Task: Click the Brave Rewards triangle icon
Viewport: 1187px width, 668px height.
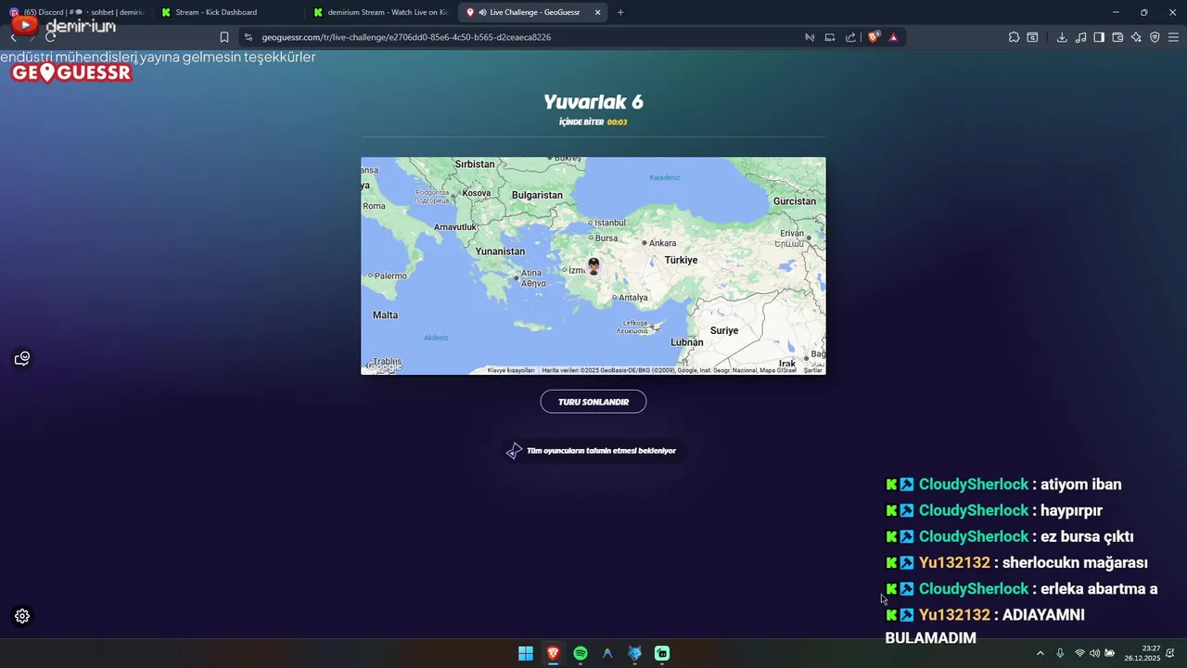Action: tap(893, 37)
